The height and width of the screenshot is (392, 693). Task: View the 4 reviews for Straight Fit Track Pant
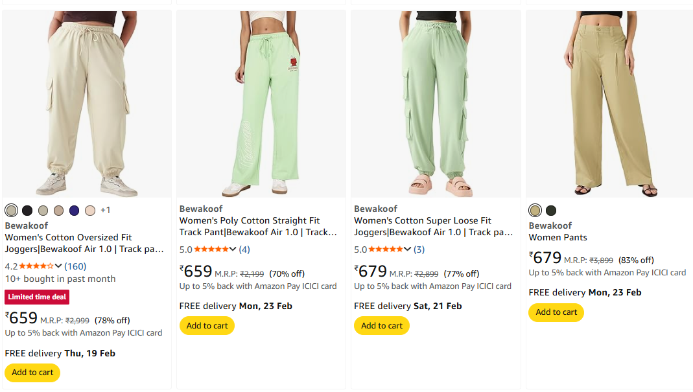click(x=244, y=249)
